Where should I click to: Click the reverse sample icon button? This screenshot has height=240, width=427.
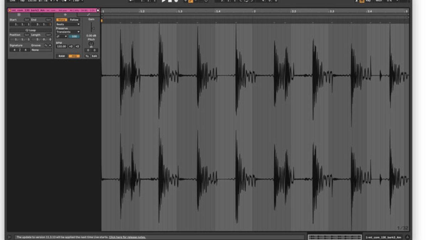pos(87,56)
